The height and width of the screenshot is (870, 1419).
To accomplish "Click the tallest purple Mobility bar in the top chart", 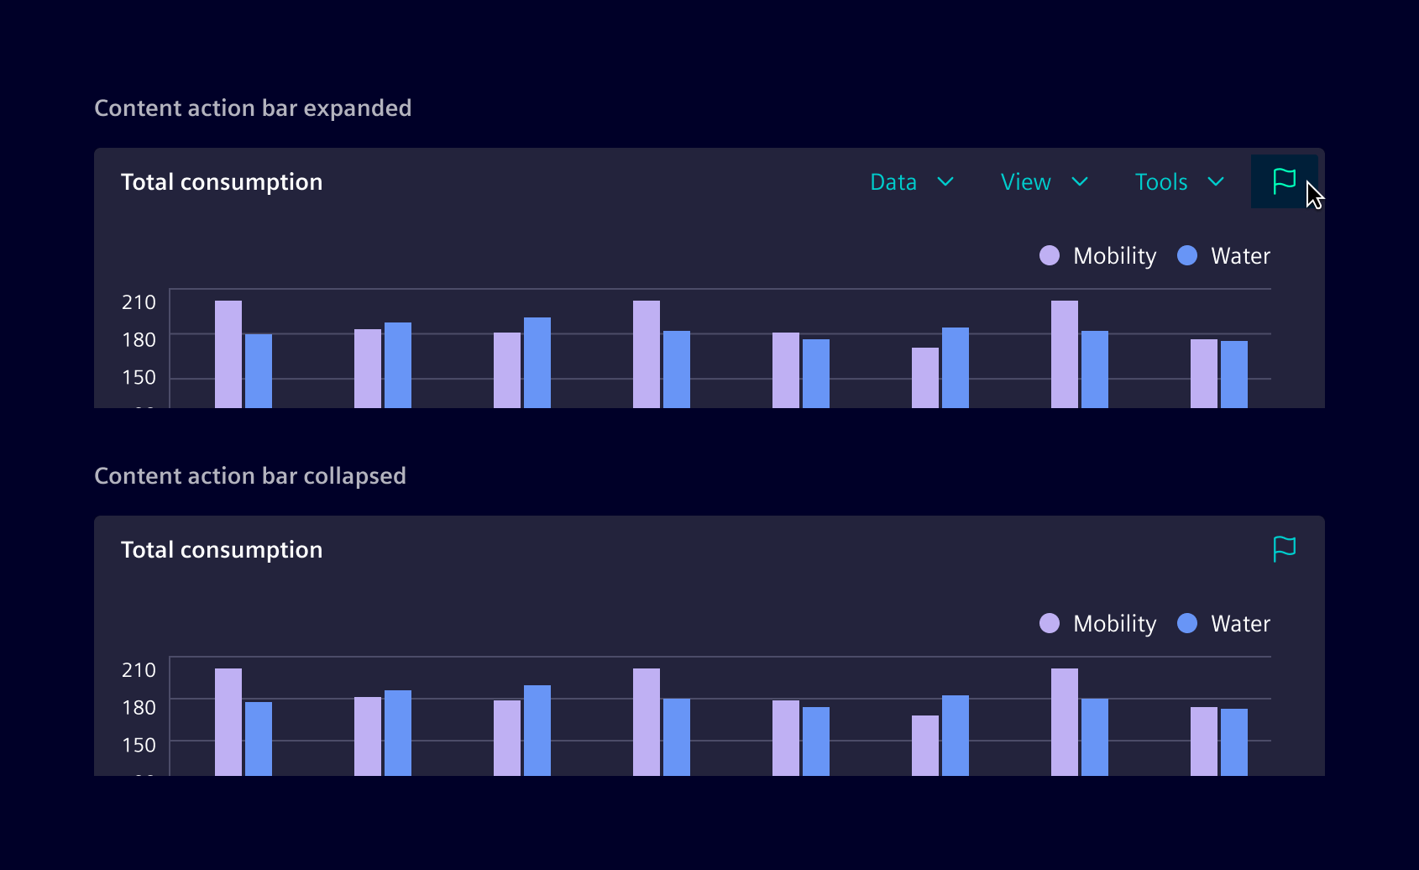I will (228, 353).
